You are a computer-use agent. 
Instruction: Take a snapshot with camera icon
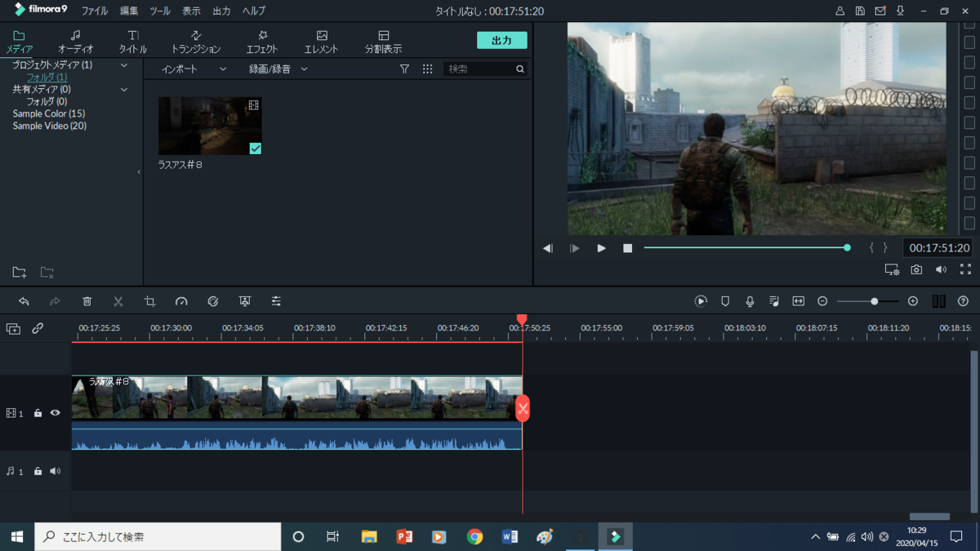pyautogui.click(x=916, y=269)
